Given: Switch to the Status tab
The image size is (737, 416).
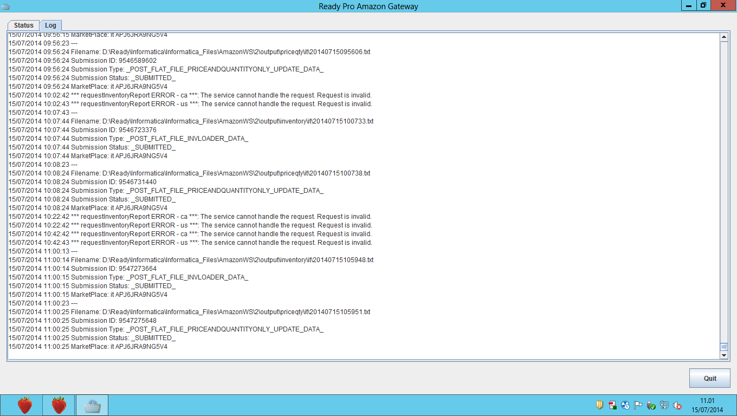Looking at the screenshot, I should pyautogui.click(x=24, y=25).
